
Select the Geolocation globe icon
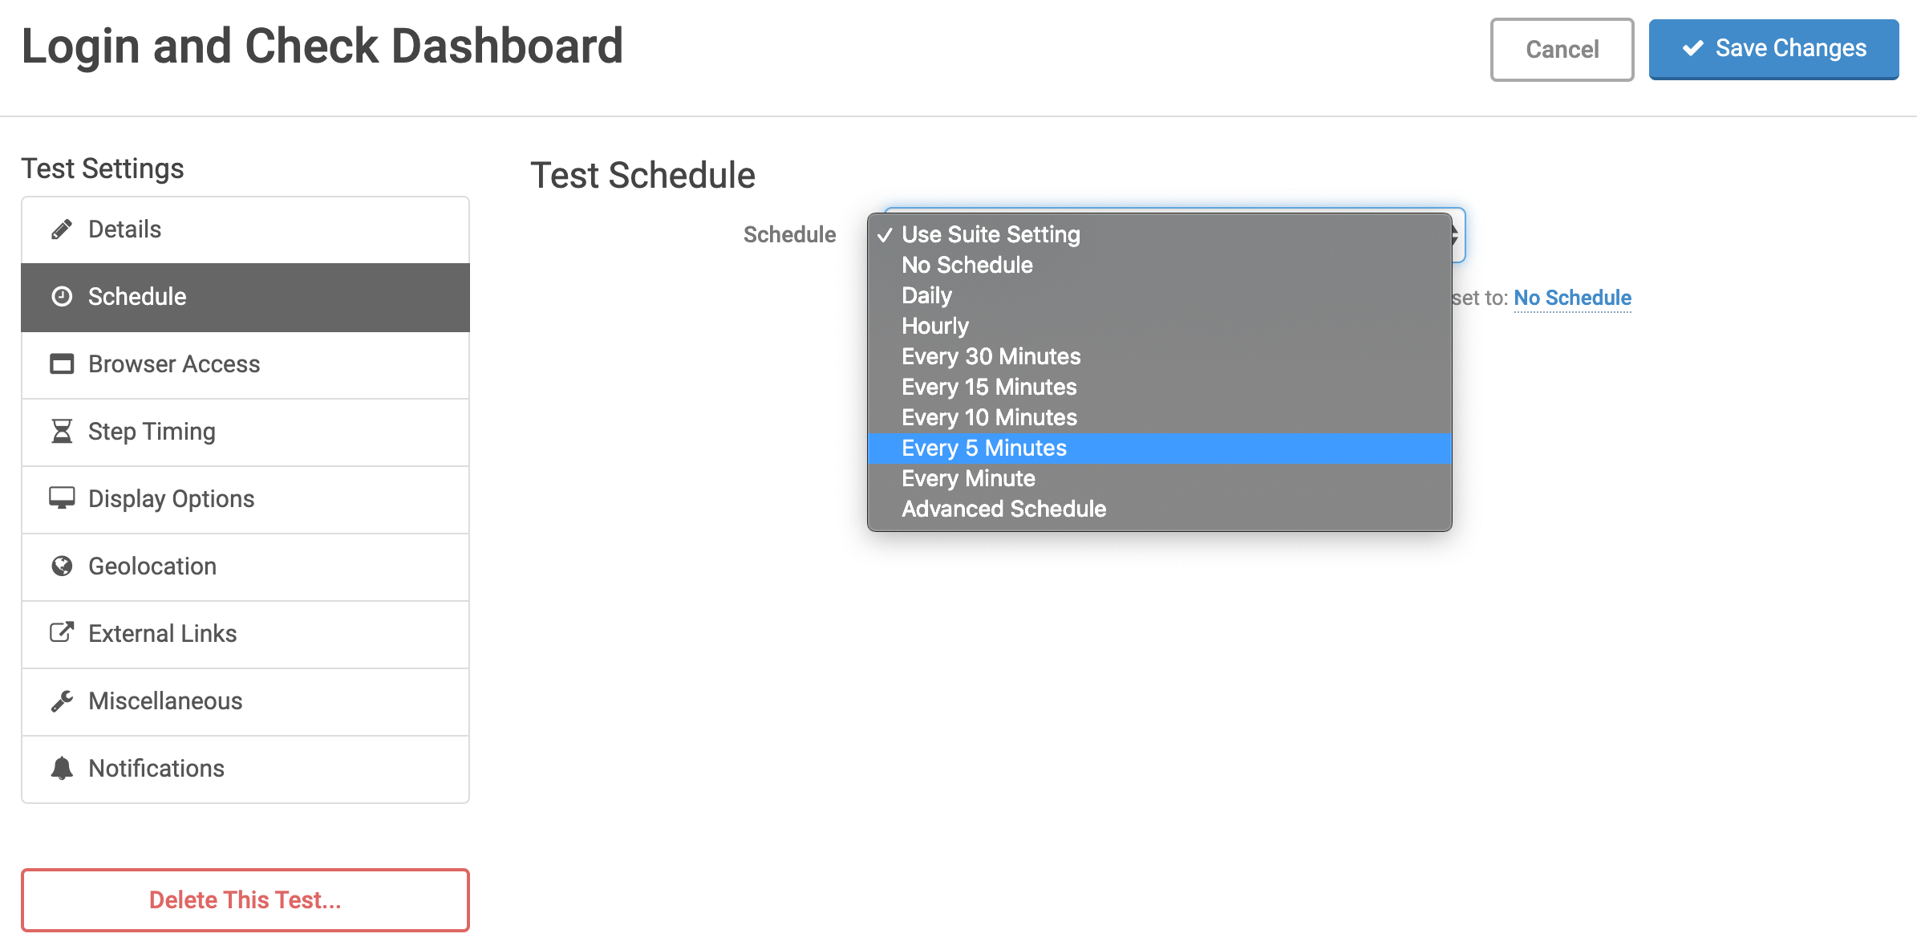pos(62,566)
